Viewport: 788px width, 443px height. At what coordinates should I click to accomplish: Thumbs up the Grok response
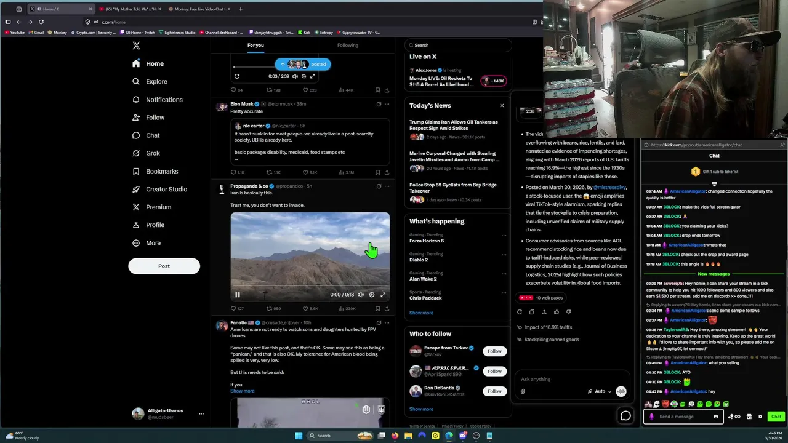557,312
